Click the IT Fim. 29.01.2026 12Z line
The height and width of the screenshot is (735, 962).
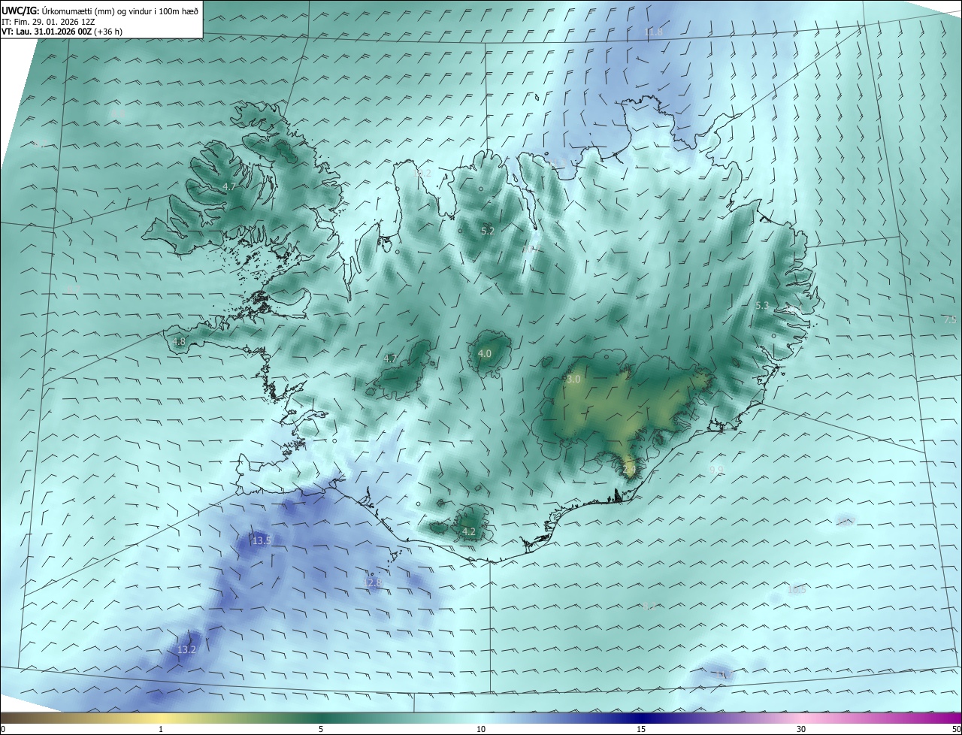(52, 22)
